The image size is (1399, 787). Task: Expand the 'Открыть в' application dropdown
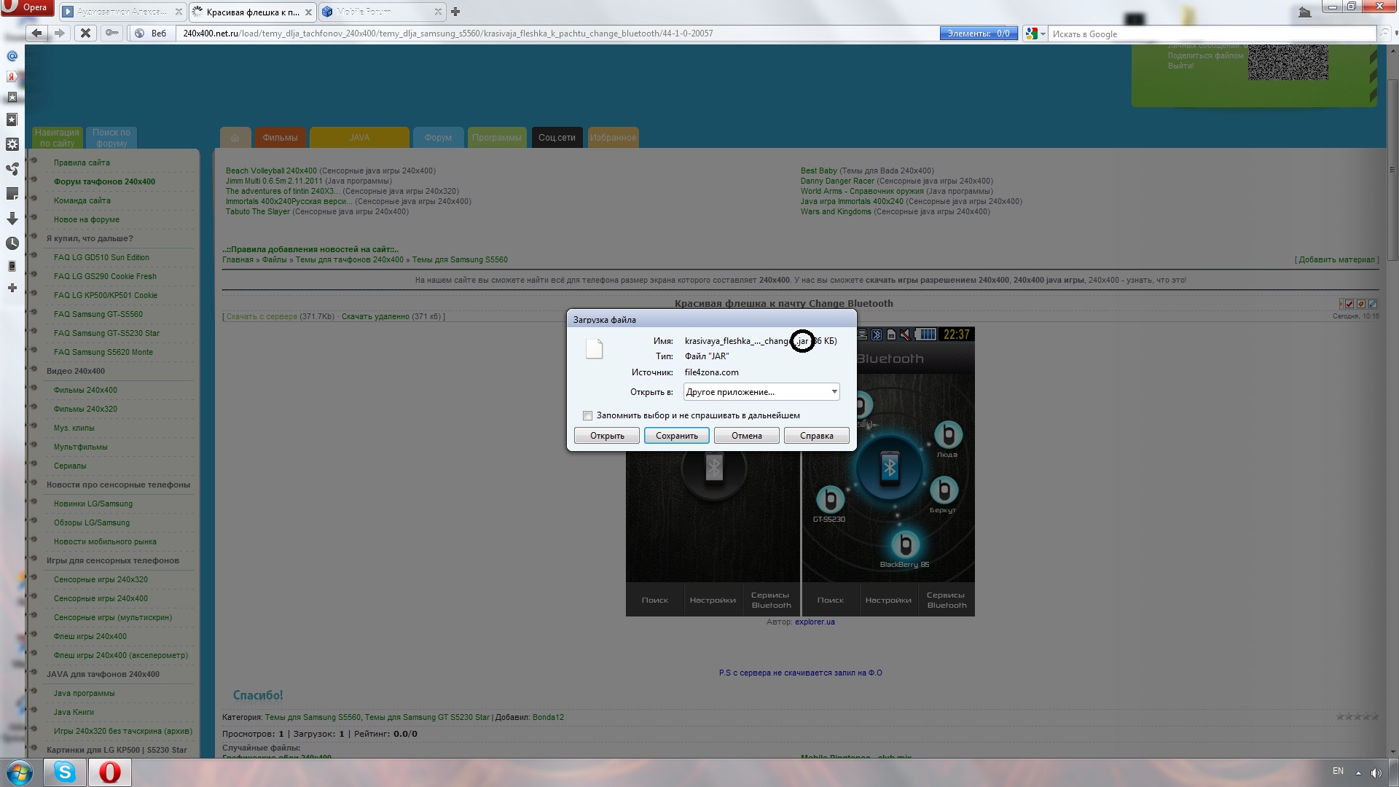(834, 392)
